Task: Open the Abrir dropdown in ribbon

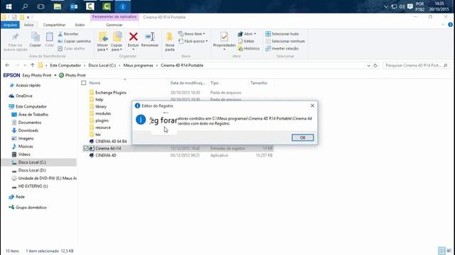Action: pyautogui.click(x=247, y=34)
